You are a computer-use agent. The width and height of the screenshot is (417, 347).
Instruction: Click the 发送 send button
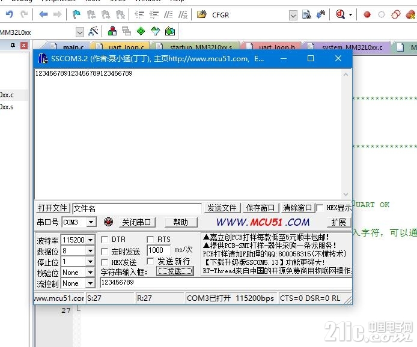click(175, 271)
